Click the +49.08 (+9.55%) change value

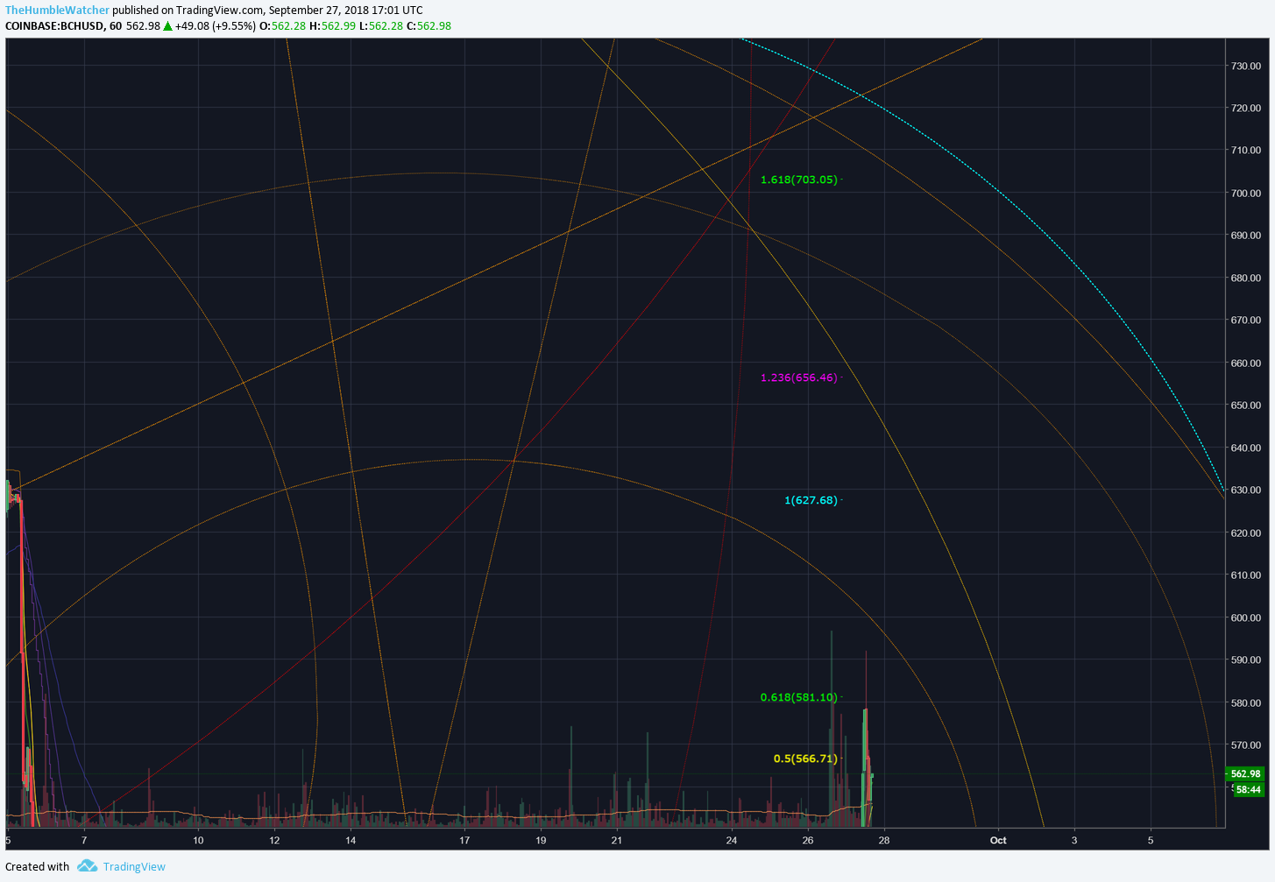tap(216, 25)
